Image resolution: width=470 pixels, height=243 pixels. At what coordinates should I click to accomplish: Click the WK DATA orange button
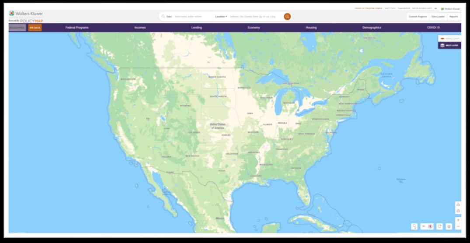35,28
